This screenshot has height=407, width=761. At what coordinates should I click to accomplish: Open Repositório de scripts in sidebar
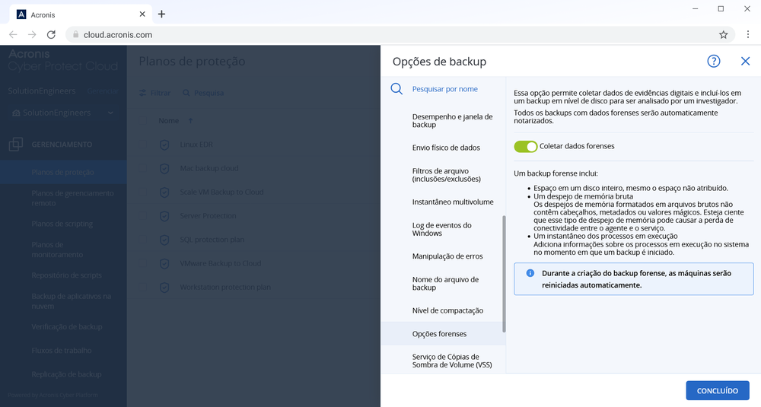coord(66,275)
